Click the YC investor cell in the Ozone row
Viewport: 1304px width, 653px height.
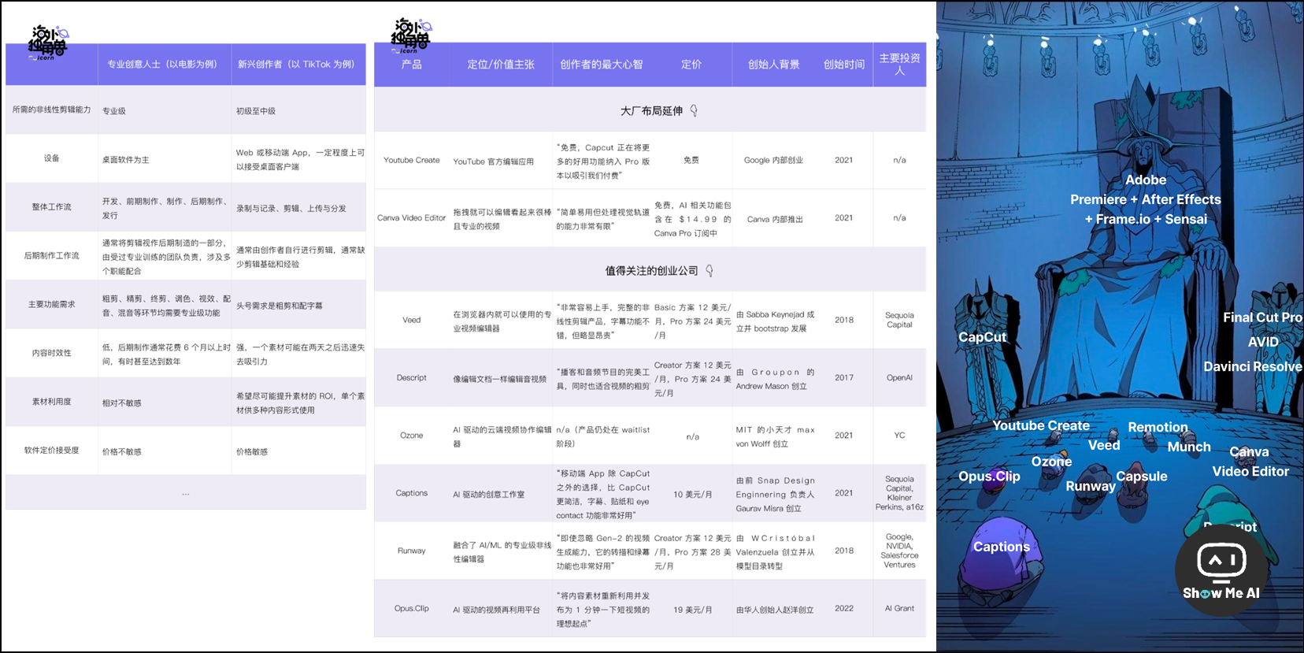click(x=899, y=436)
